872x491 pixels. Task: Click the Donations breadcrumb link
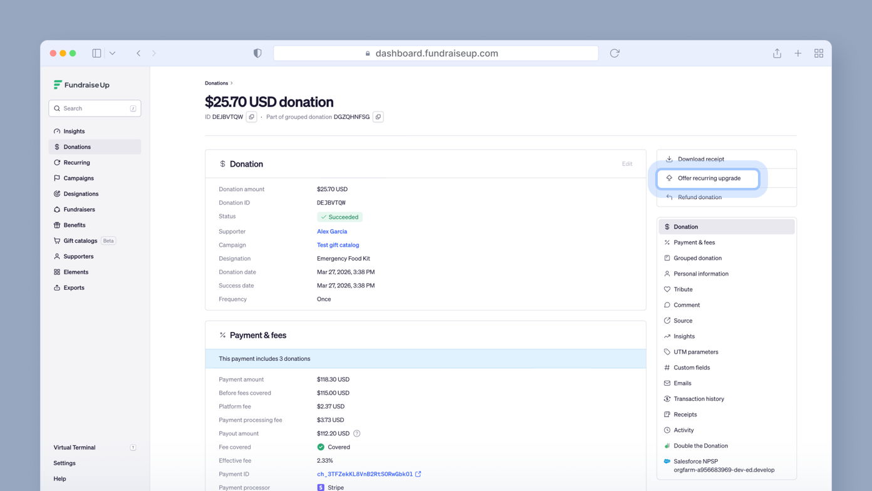pos(216,83)
